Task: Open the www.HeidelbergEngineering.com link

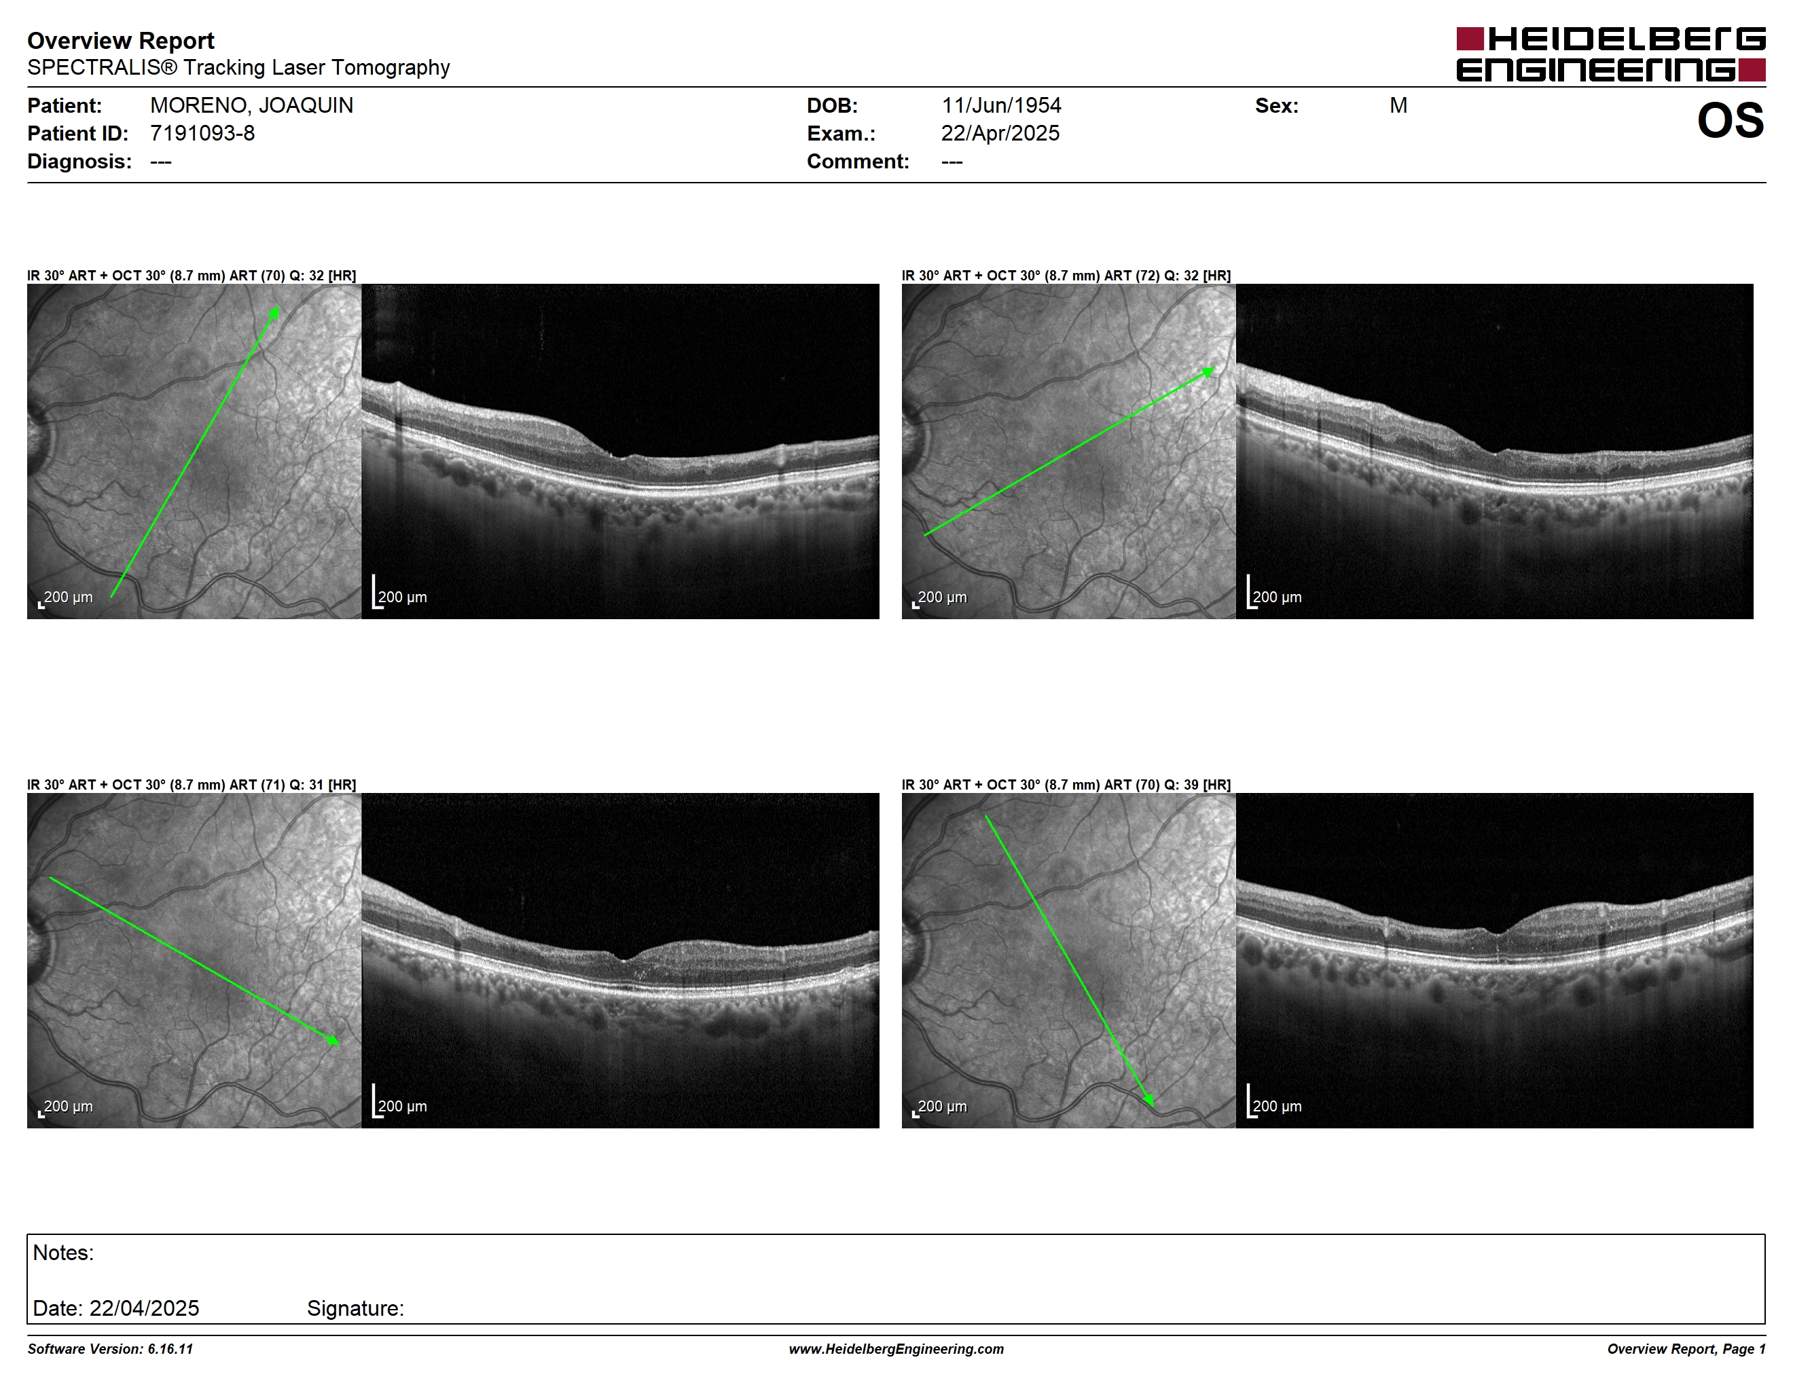Action: [896, 1349]
